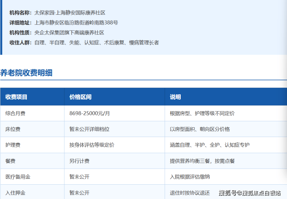This screenshot has height=199, width=287.
Task: Click the 收费项目 column header
Action: click(16, 97)
